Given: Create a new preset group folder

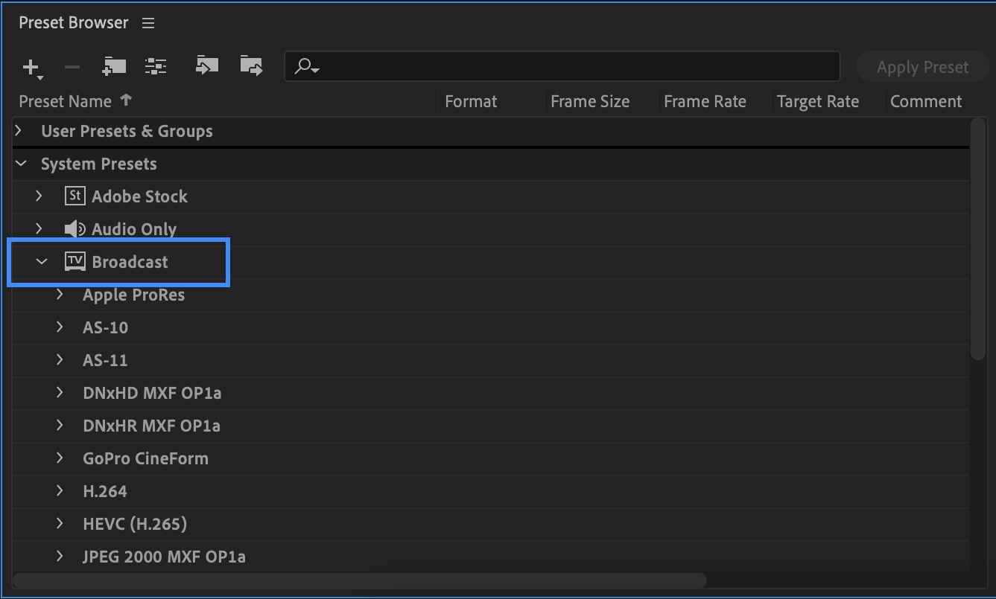Looking at the screenshot, I should click(x=114, y=66).
